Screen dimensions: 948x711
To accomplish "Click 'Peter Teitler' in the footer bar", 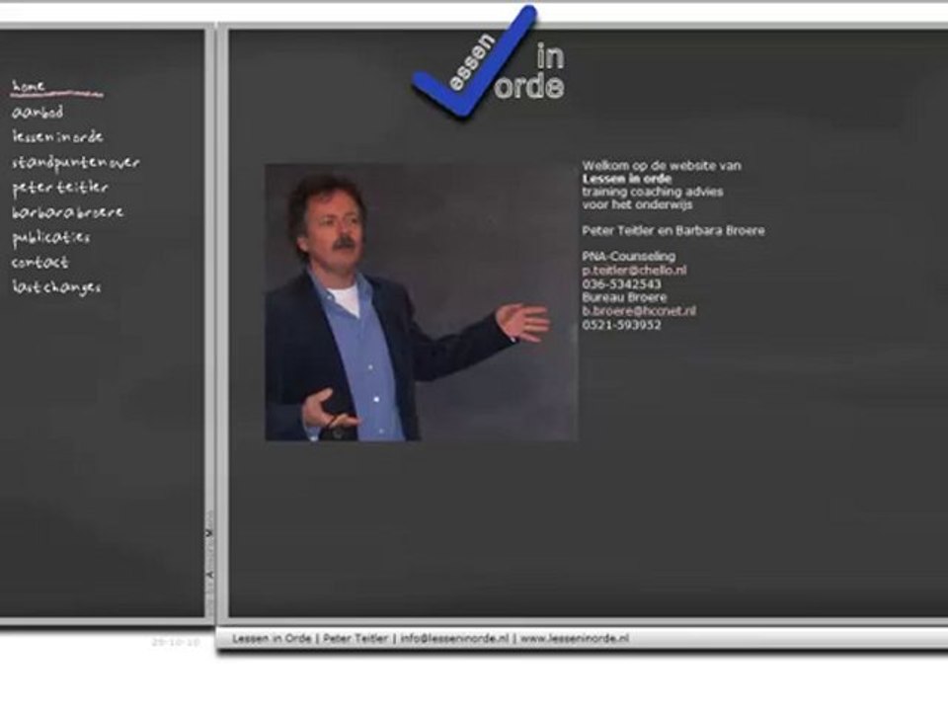I will click(x=355, y=639).
